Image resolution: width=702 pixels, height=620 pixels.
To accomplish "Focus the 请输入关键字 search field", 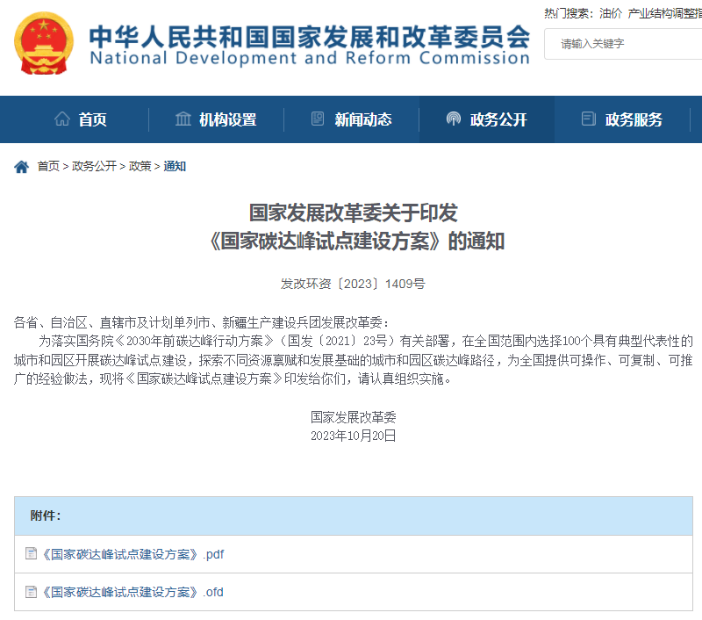I will (623, 43).
